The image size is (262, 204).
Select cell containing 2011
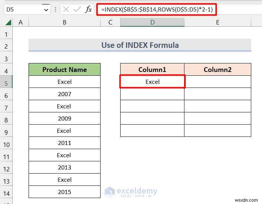65,143
